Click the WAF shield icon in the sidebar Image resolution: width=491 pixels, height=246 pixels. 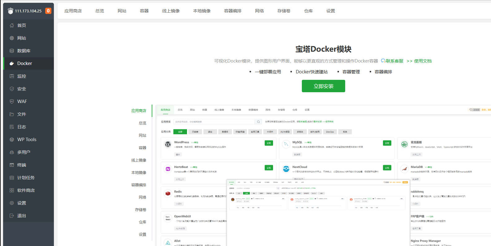click(12, 101)
